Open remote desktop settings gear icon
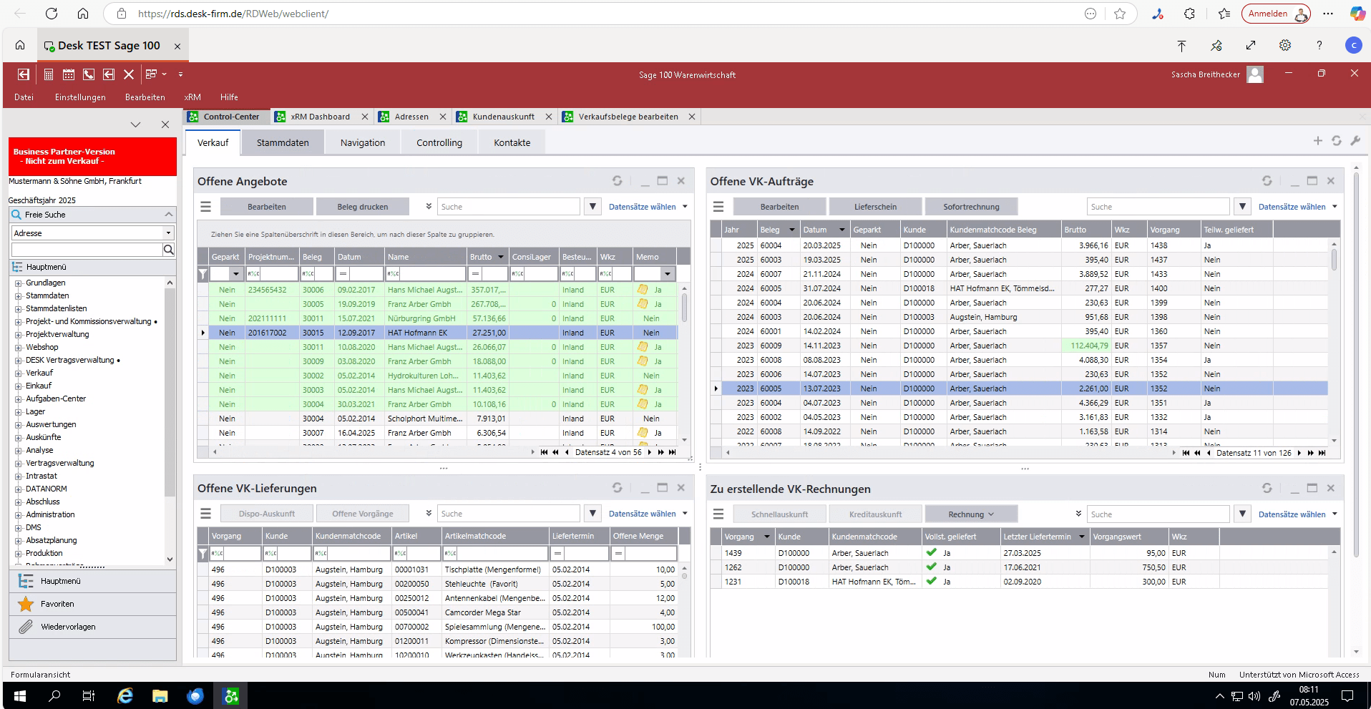The width and height of the screenshot is (1371, 709). coord(1285,45)
